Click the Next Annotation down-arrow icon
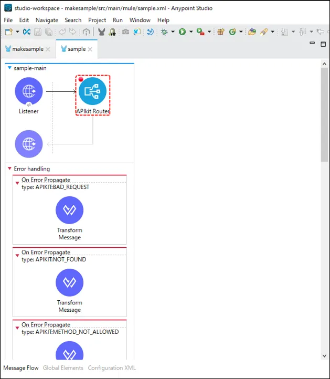Image resolution: width=330 pixels, height=379 pixels. pyautogui.click(x=284, y=31)
